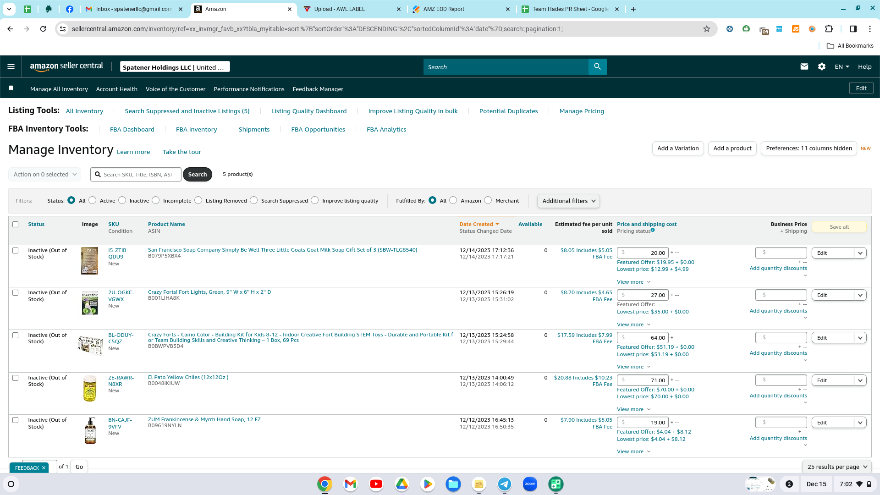The image size is (880, 495).
Task: Open a new browser tab
Action: (x=633, y=9)
